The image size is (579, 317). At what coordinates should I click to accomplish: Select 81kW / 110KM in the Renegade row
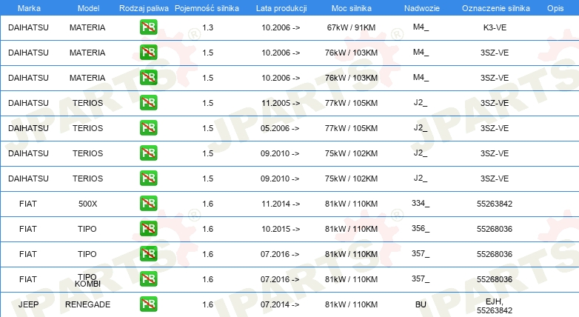(x=351, y=304)
